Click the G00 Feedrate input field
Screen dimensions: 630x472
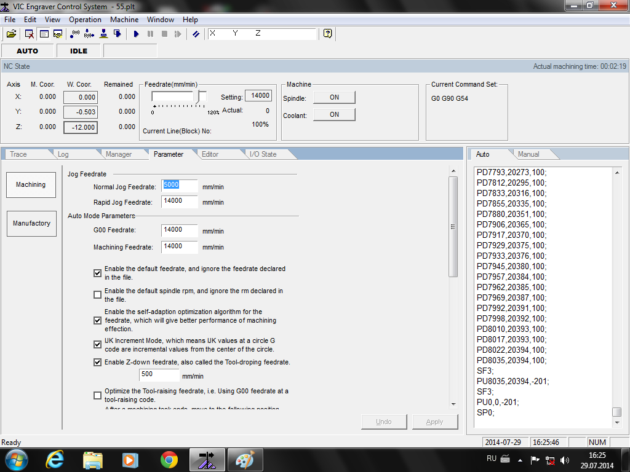click(x=179, y=230)
